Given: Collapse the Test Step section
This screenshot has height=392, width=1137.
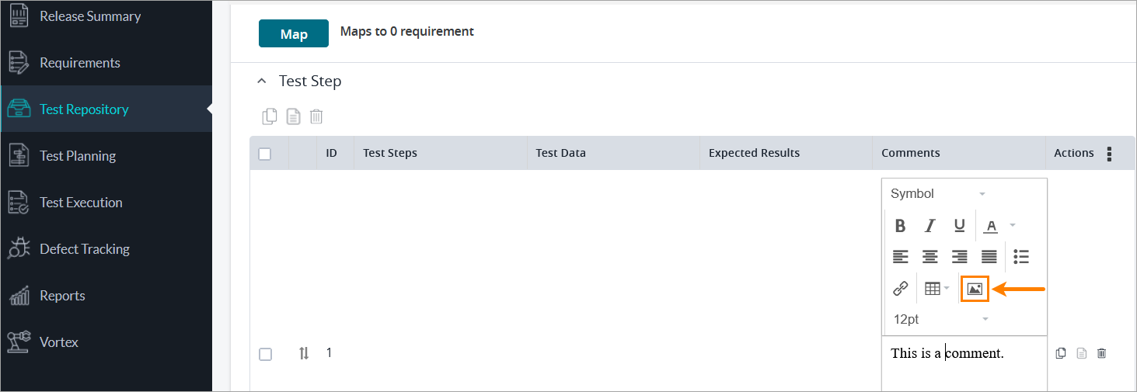Looking at the screenshot, I should tap(262, 81).
